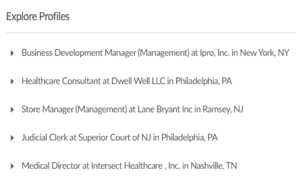Click 'Dwell Well LLC' company name
The height and width of the screenshot is (178, 296).
(x=138, y=81)
